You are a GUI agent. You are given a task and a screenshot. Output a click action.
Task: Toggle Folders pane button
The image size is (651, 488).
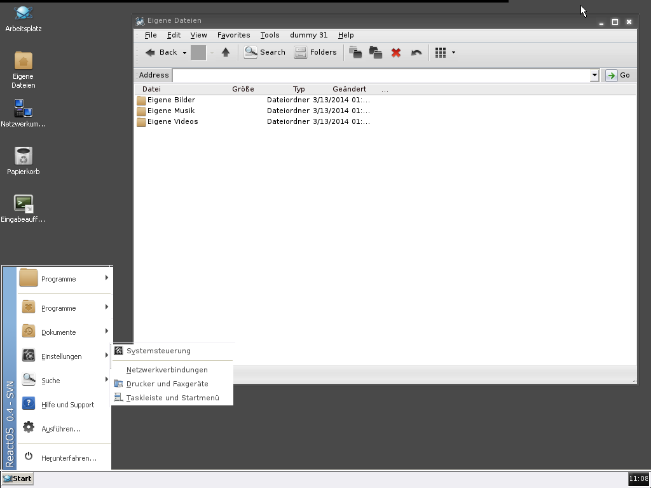(x=315, y=52)
